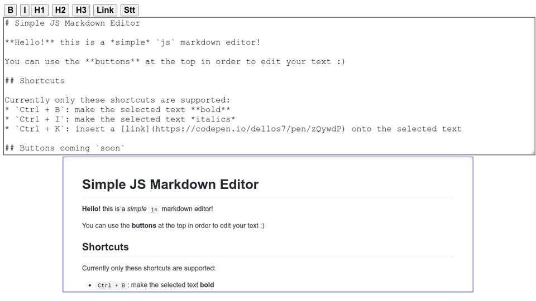Click the 'Simple JS Markdown Editor' preview heading
Viewport: 536px width, 301px height.
170,185
